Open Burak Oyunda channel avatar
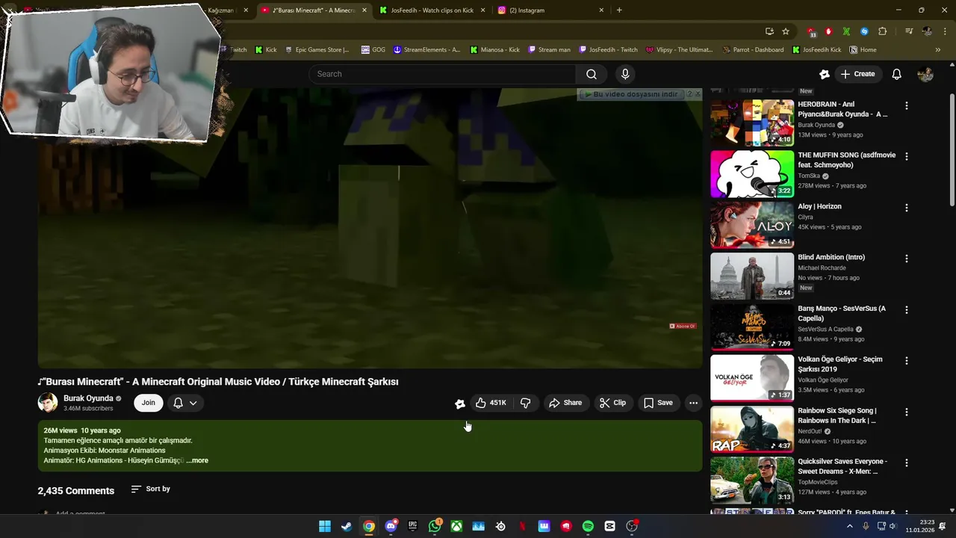The image size is (956, 538). (x=48, y=403)
